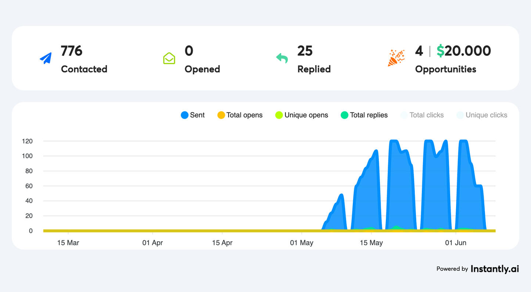Image resolution: width=531 pixels, height=292 pixels.
Task: Click the Opened label text
Action: pyautogui.click(x=202, y=69)
